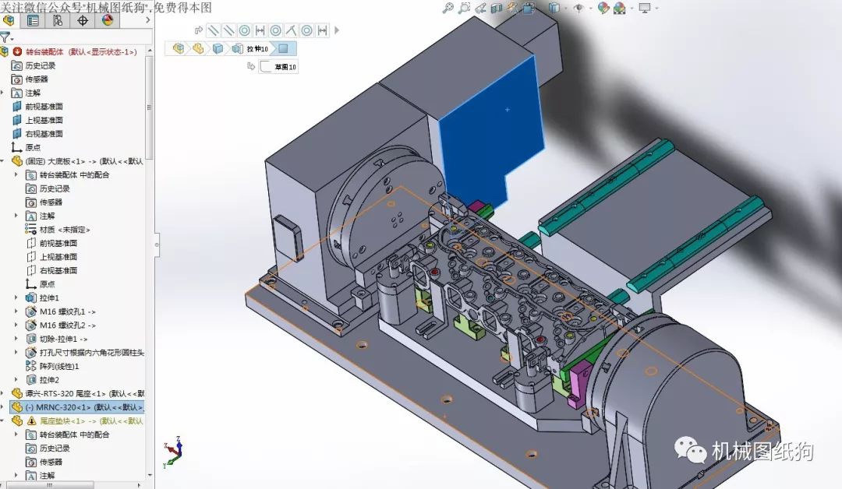The height and width of the screenshot is (489, 842).
Task: Click the XYZ orientation triad
Action: point(173,453)
